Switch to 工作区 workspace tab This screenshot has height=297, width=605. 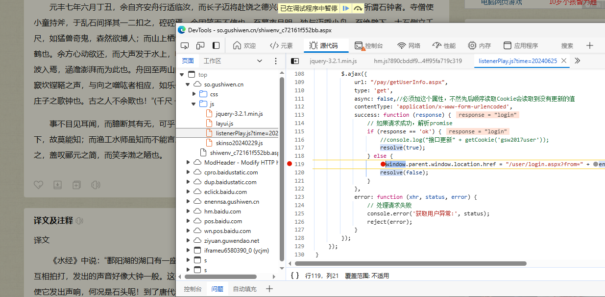pyautogui.click(x=212, y=61)
